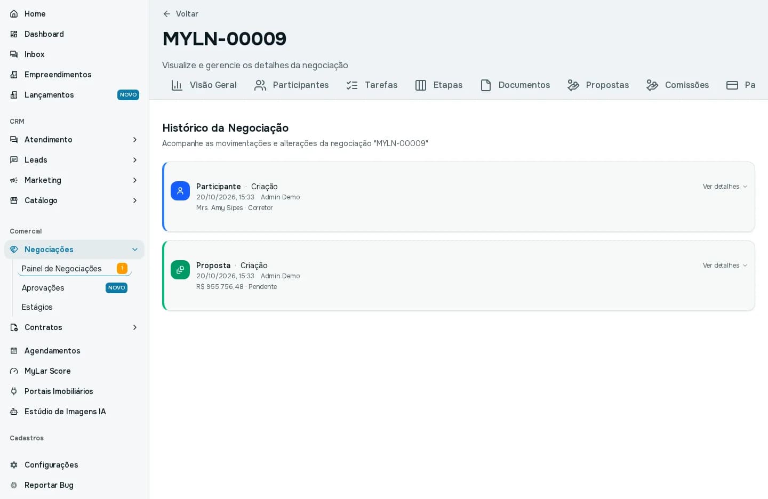Expand the Contratos submenu chevron
The width and height of the screenshot is (768, 499).
[135, 327]
